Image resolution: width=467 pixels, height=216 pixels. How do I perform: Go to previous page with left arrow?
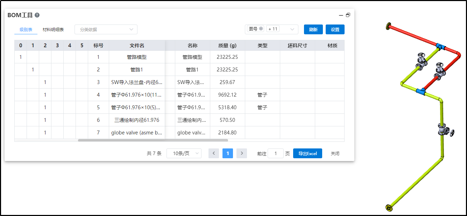(214, 153)
